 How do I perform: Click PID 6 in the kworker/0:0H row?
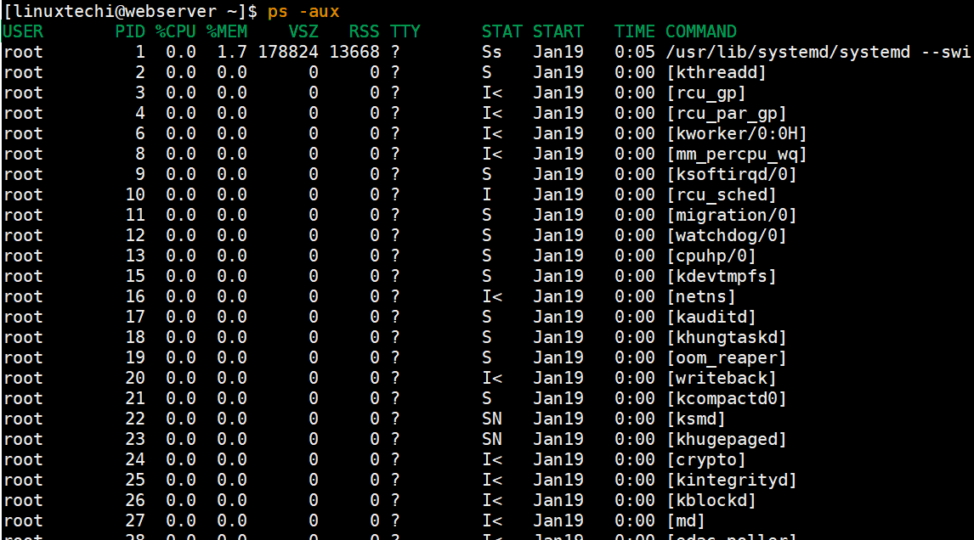pos(140,133)
